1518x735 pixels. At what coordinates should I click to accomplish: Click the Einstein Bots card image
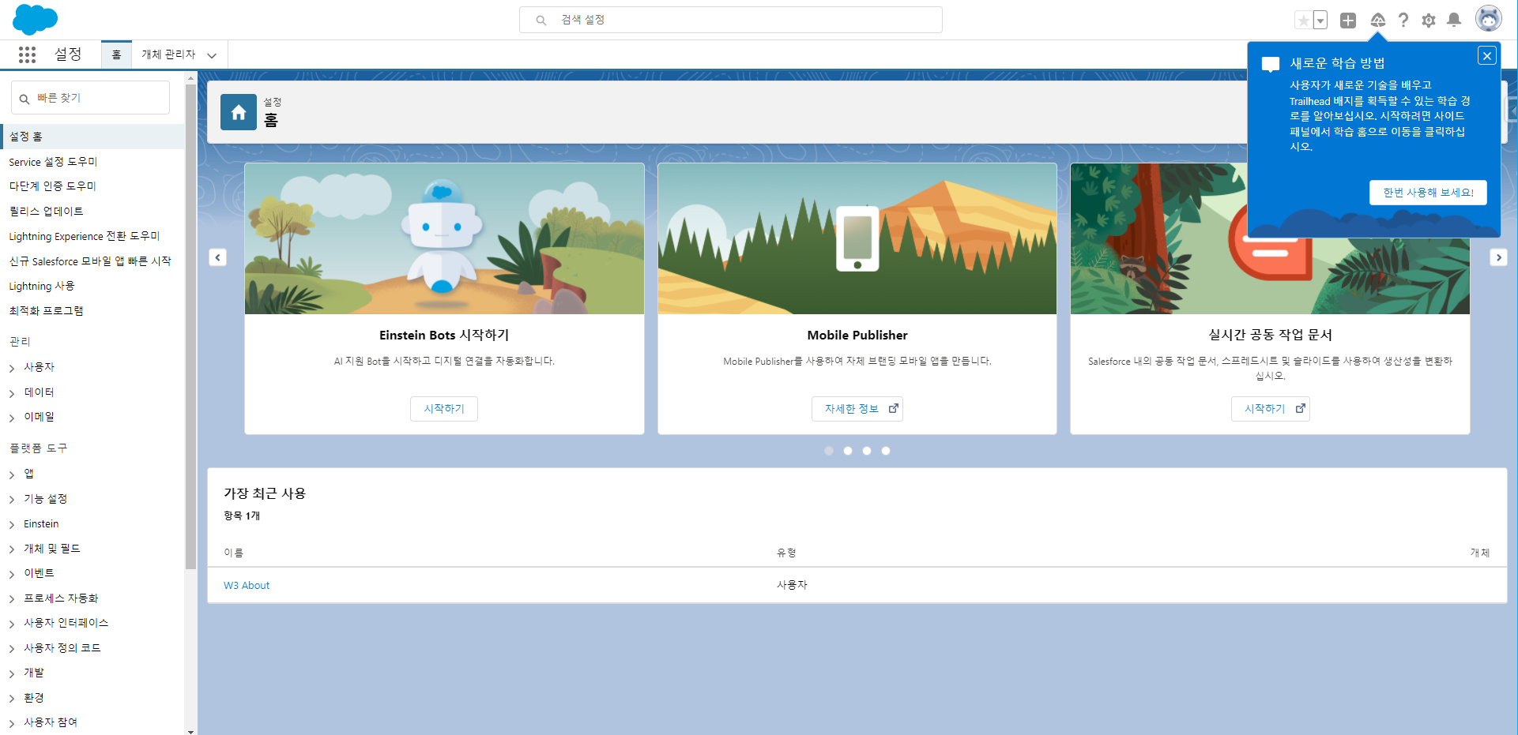pos(444,238)
